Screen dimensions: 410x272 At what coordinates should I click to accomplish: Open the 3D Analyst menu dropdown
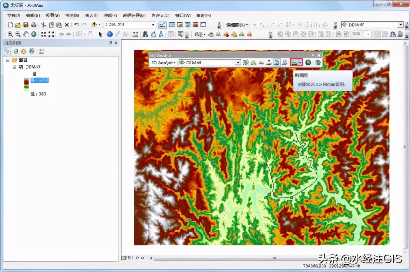pyautogui.click(x=163, y=63)
